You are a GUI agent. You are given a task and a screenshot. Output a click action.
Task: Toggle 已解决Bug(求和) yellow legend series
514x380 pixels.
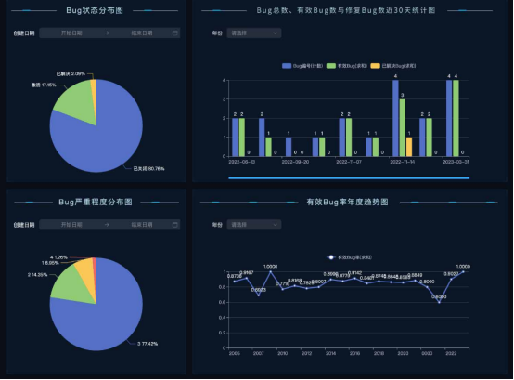tap(393, 66)
